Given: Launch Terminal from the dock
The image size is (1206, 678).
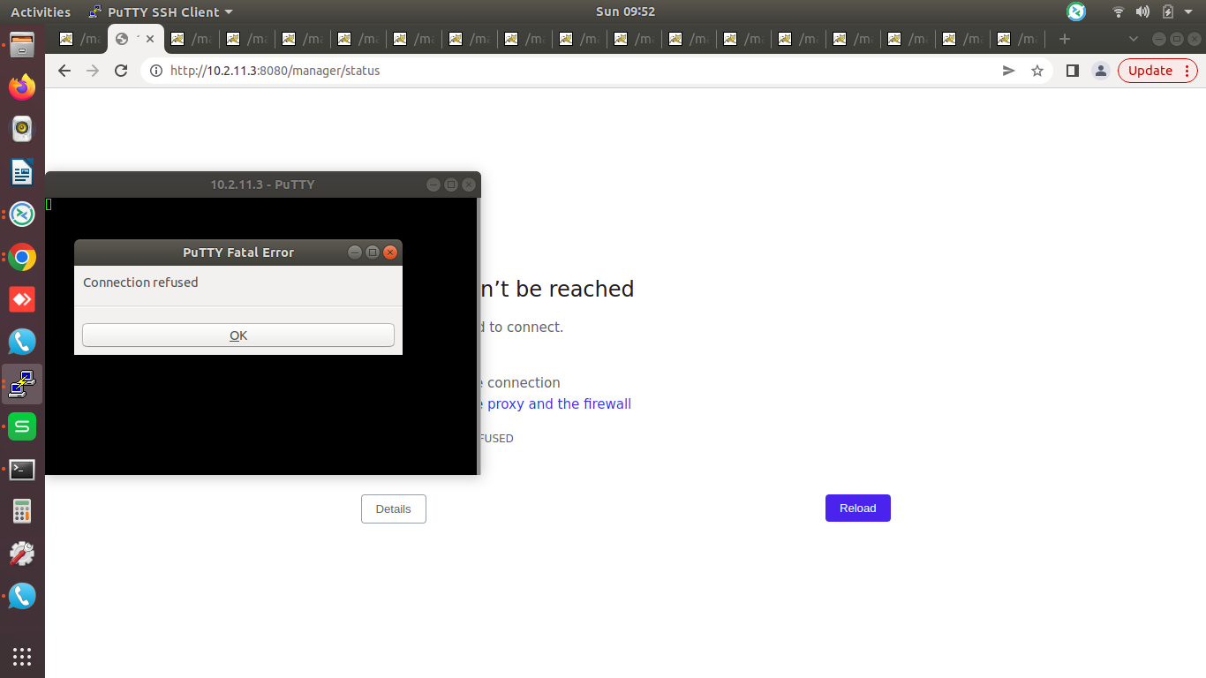Looking at the screenshot, I should tap(22, 470).
